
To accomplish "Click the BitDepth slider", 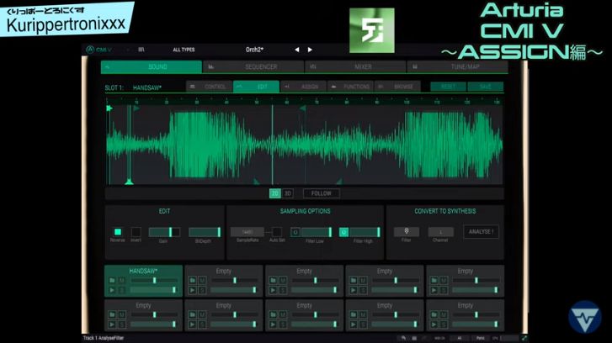I will click(x=205, y=232).
